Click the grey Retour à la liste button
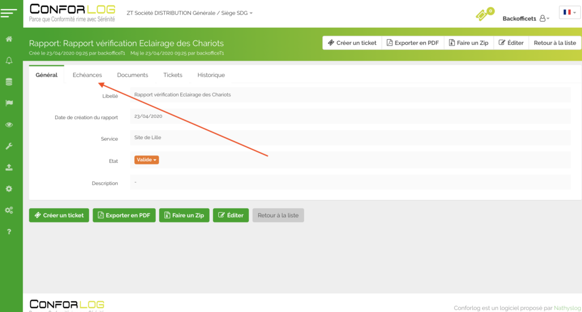 [x=278, y=216]
